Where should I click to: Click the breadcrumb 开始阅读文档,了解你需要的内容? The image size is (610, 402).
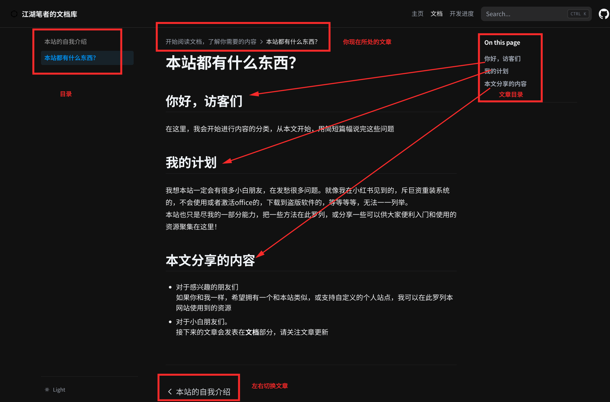(x=211, y=42)
